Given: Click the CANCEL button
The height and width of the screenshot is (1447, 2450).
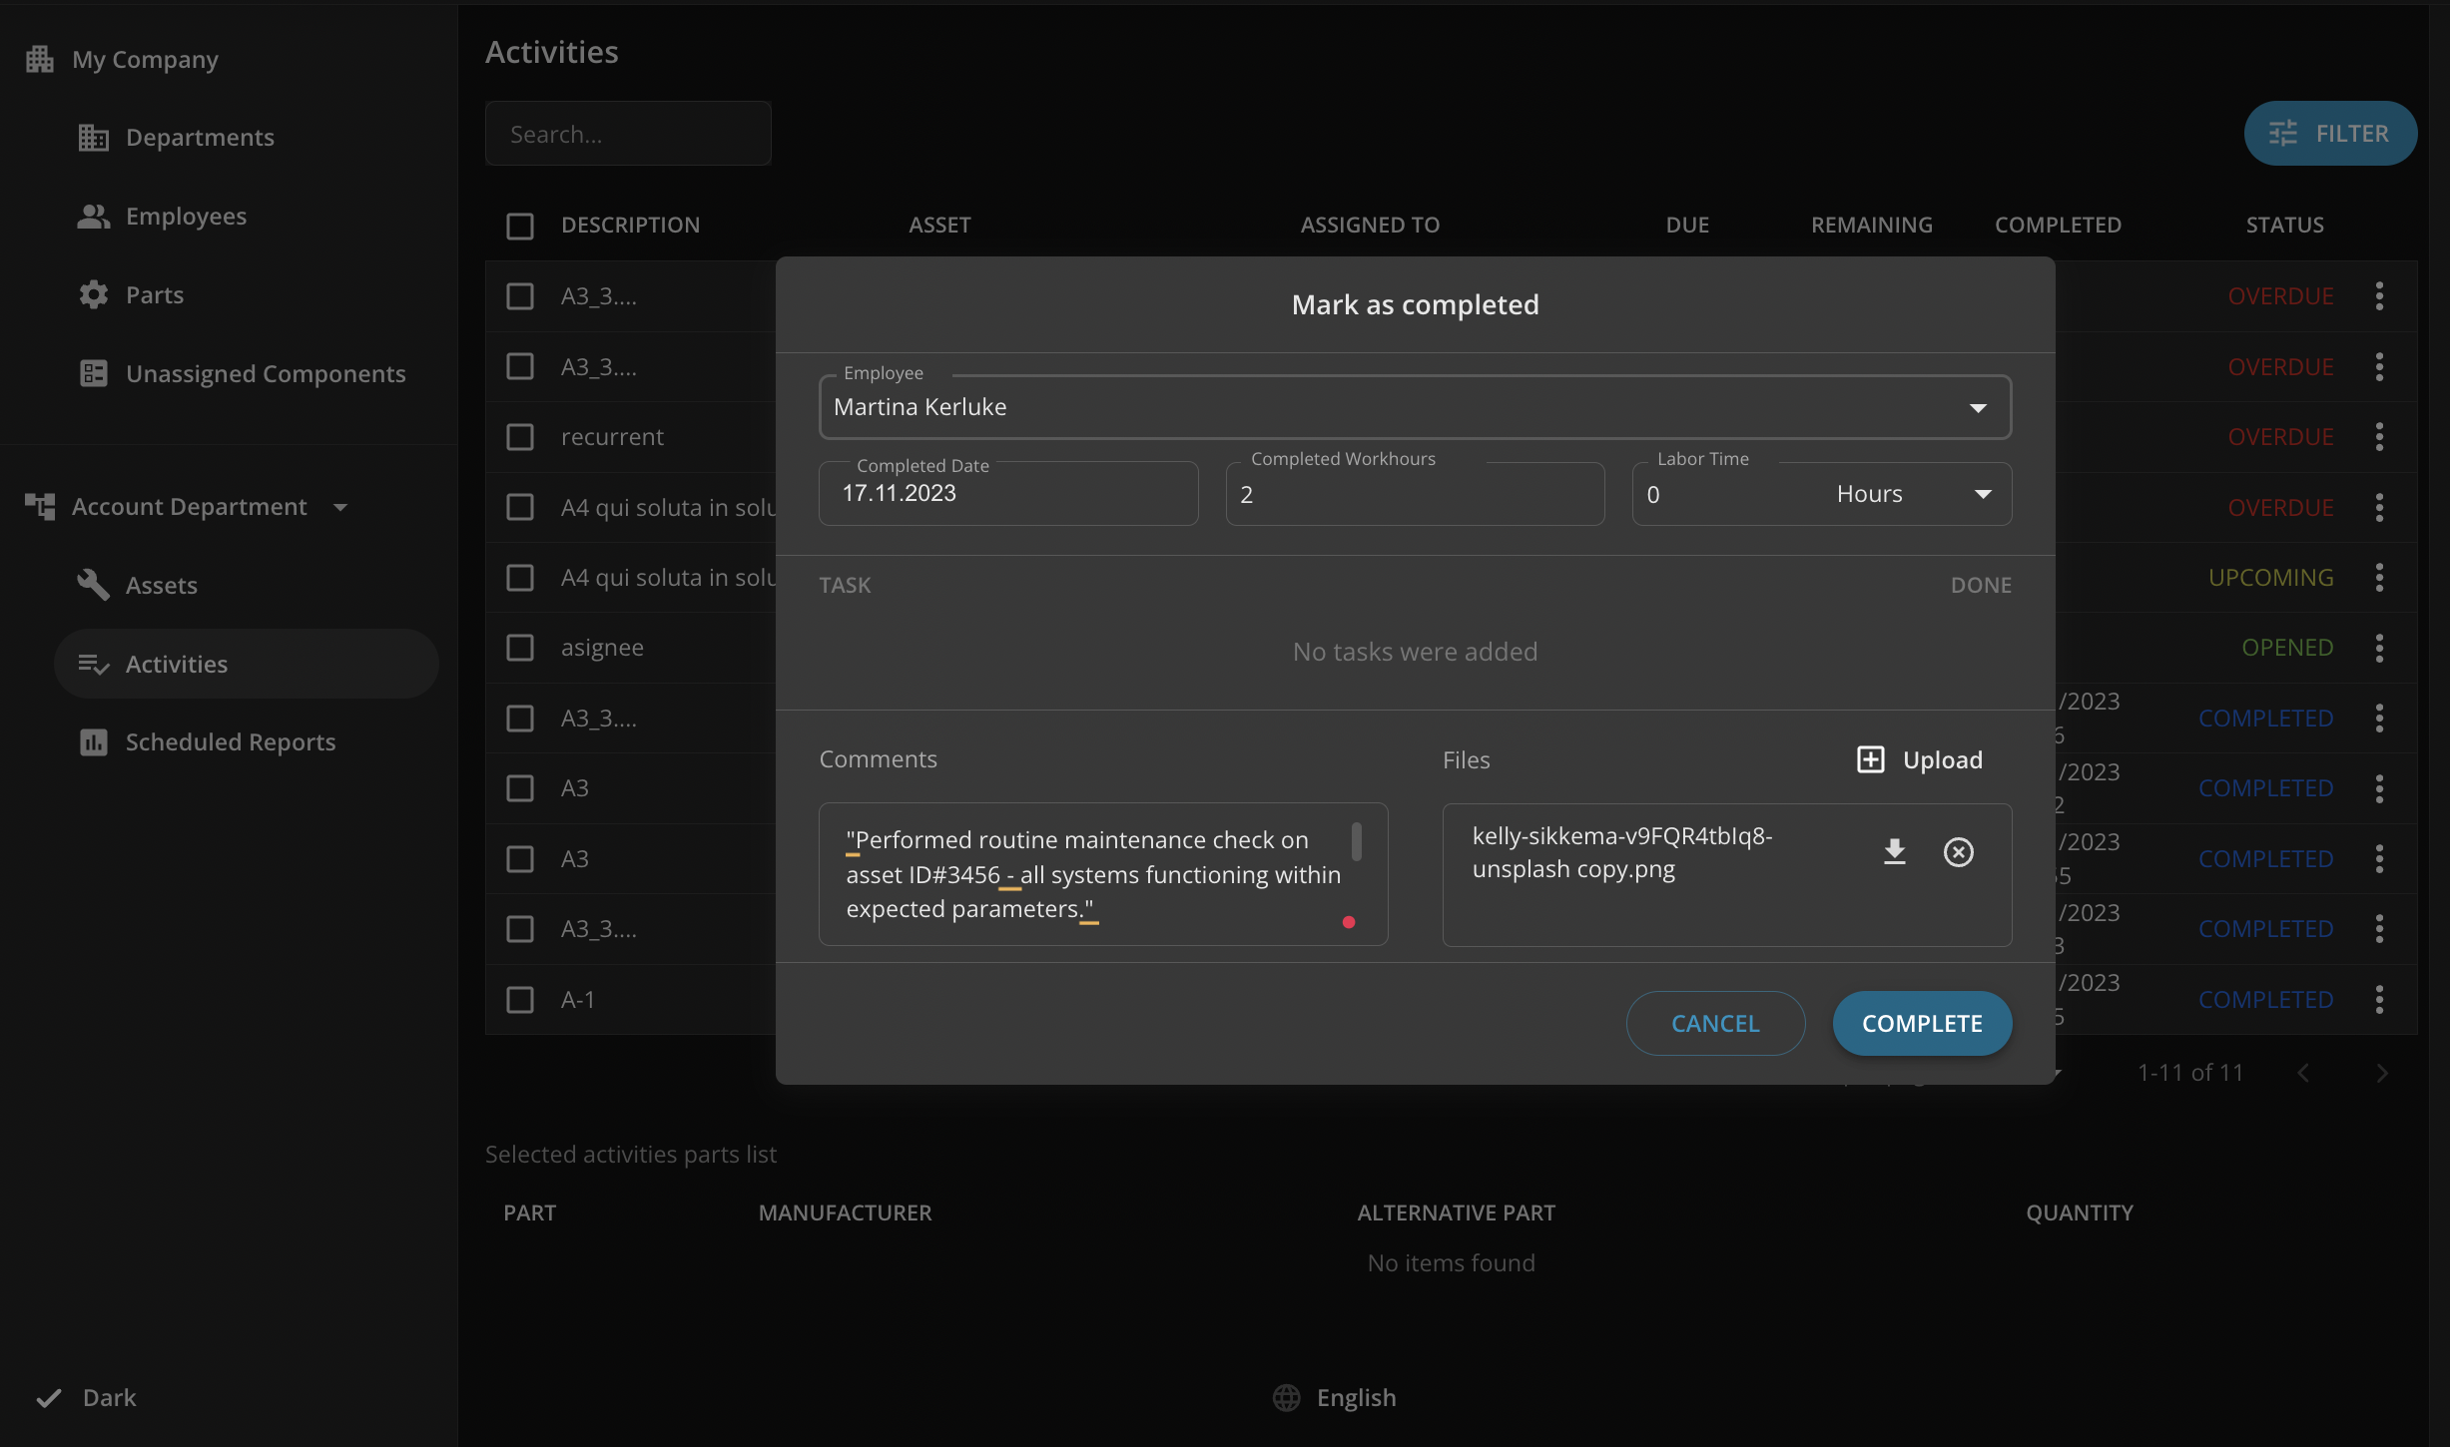Looking at the screenshot, I should coord(1714,1023).
